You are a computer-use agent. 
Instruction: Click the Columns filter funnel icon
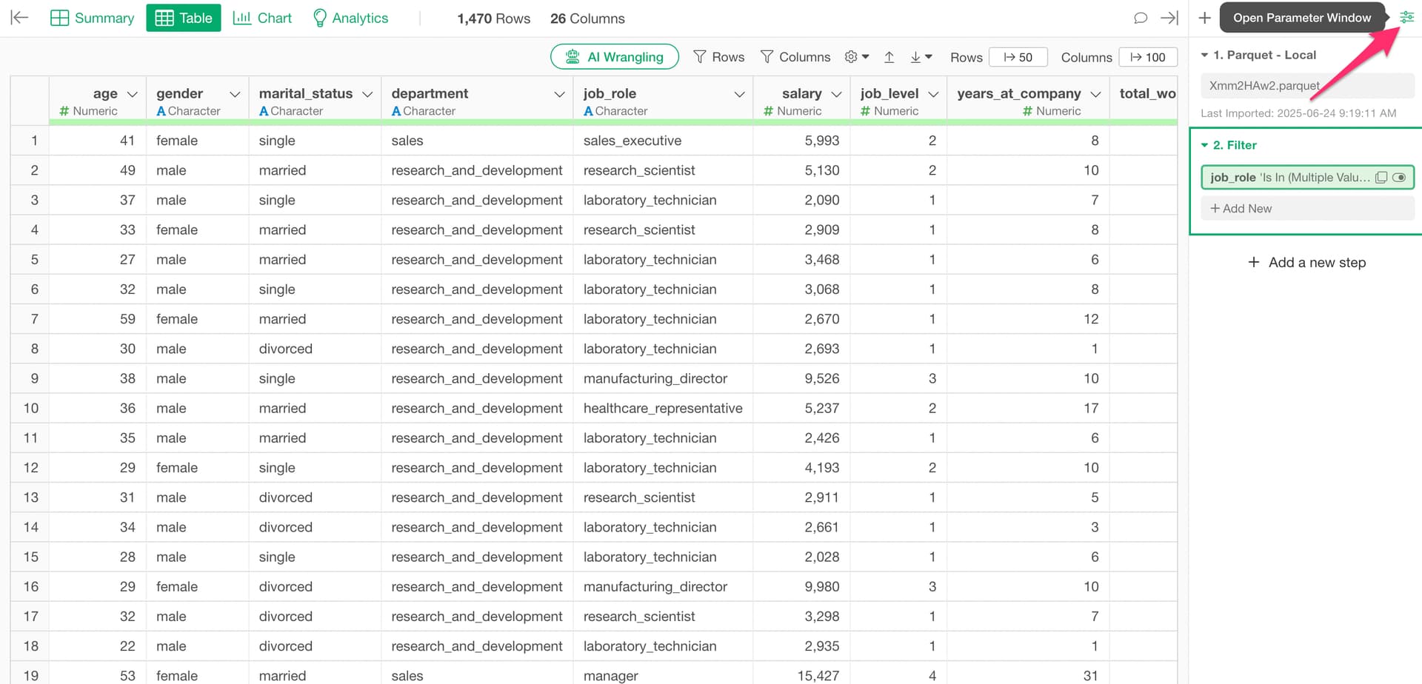(767, 57)
